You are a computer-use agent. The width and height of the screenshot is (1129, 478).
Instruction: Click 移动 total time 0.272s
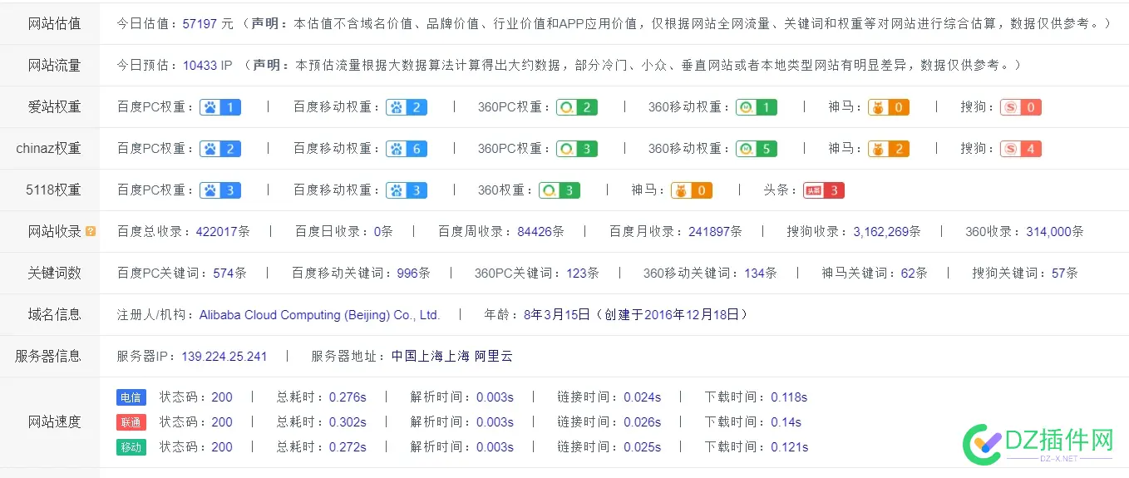[348, 447]
